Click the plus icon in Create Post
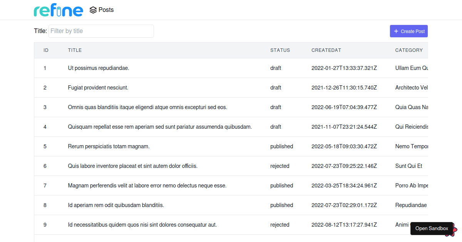Image resolution: width=462 pixels, height=242 pixels. pos(396,31)
